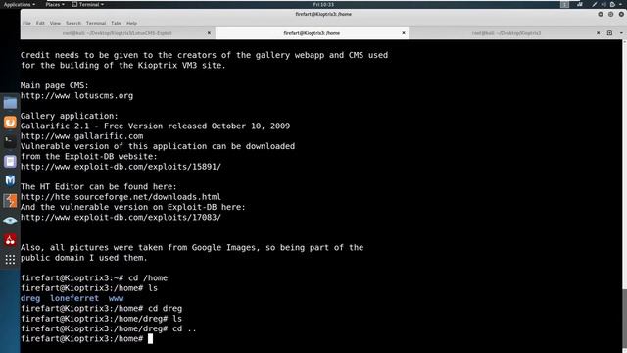Open the Terminal app menu in top panel

88,4
